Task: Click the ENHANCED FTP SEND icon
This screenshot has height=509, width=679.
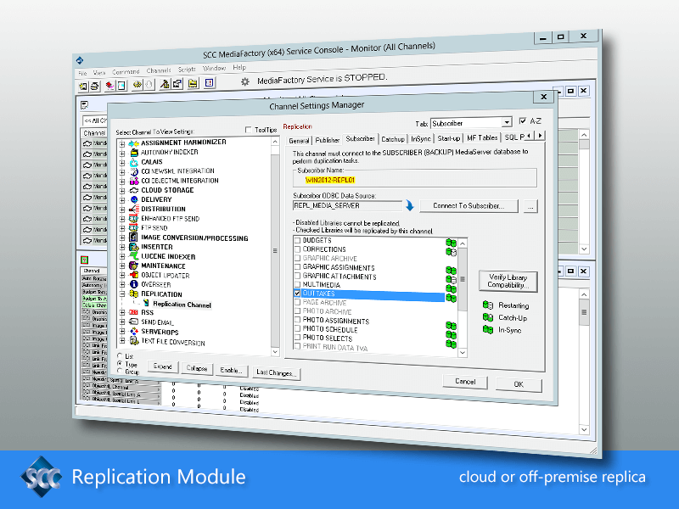Action: pyautogui.click(x=133, y=219)
